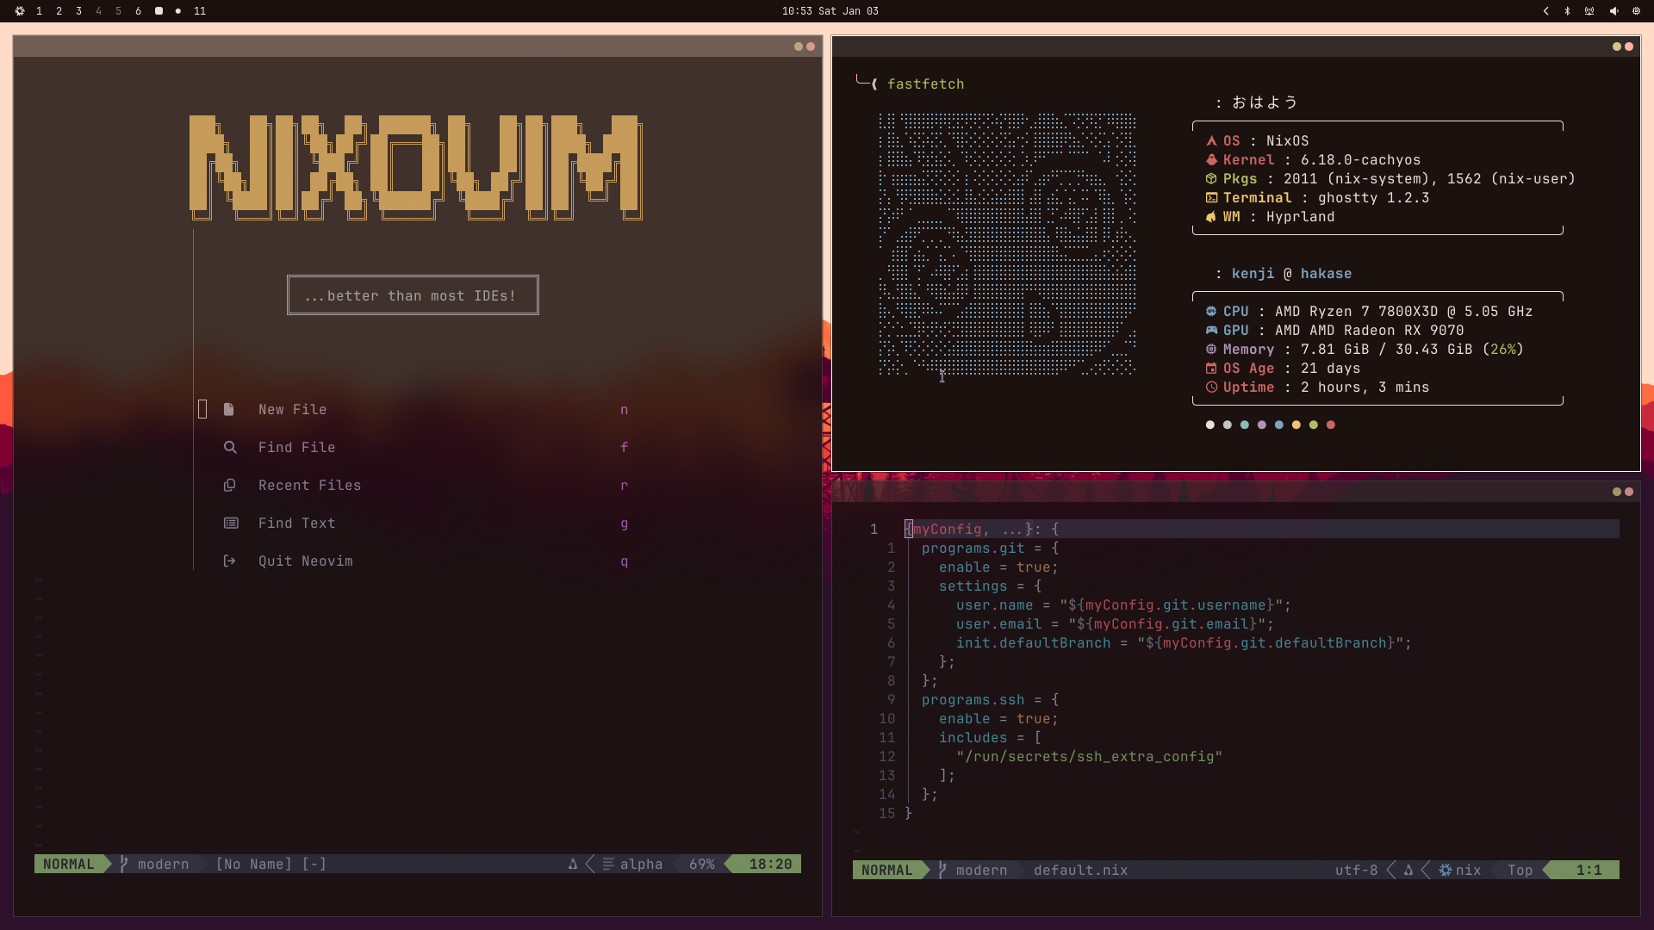This screenshot has width=1654, height=930.
Task: Select the active square workspace indicator
Action: coord(159,11)
